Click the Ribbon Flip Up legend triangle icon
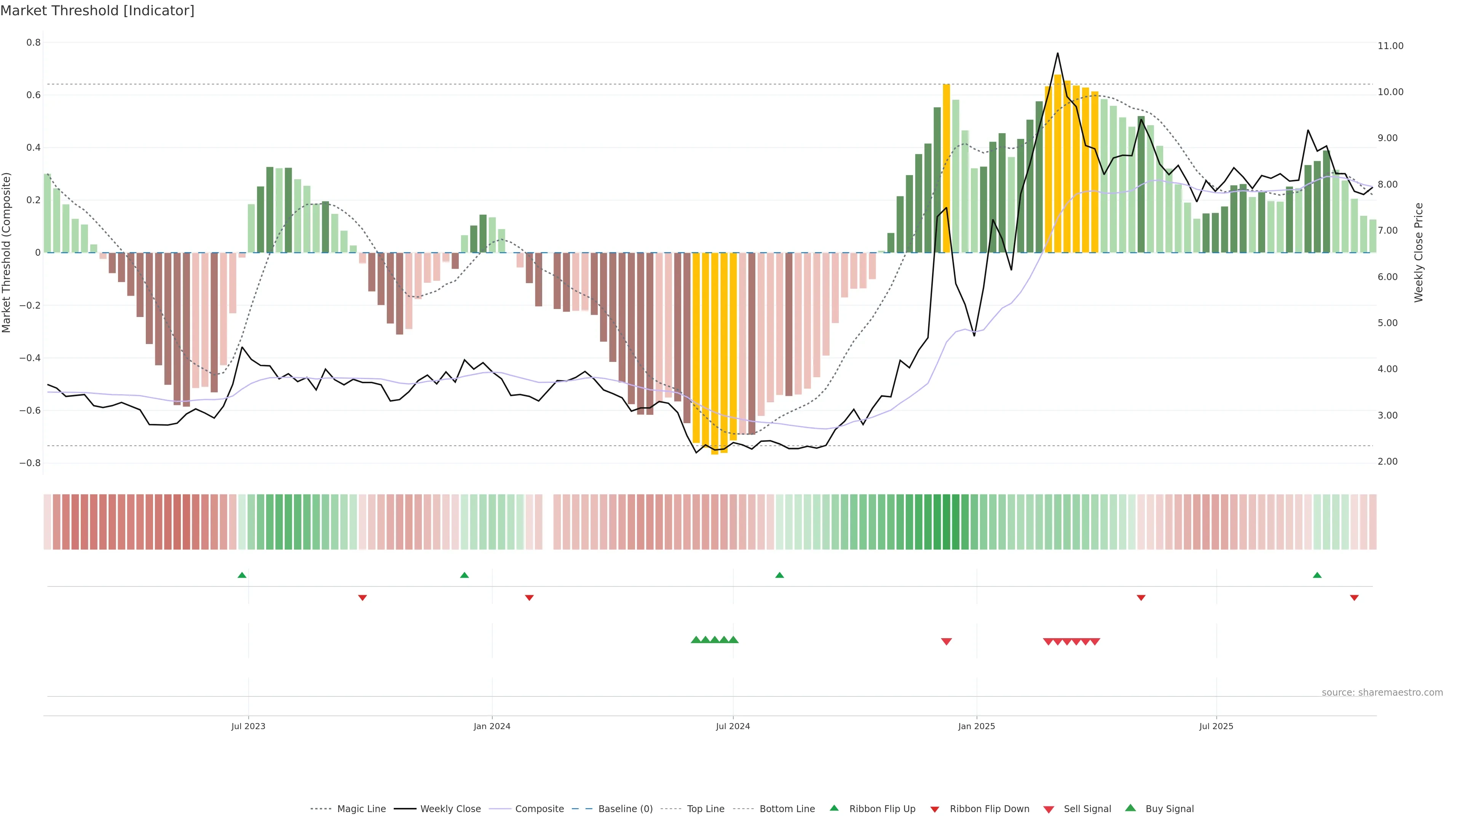 pyautogui.click(x=834, y=808)
